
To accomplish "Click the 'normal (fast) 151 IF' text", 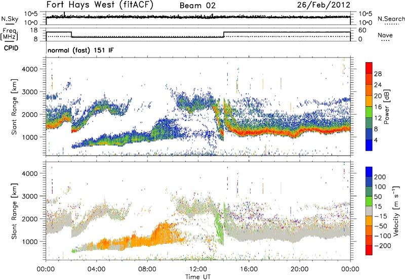I will pyautogui.click(x=80, y=50).
